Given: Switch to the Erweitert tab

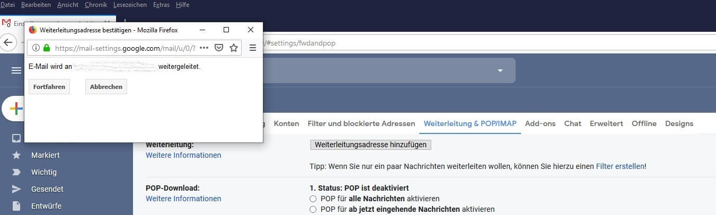Looking at the screenshot, I should coord(606,123).
